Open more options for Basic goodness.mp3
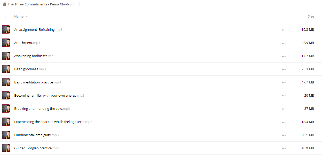 click(284, 69)
